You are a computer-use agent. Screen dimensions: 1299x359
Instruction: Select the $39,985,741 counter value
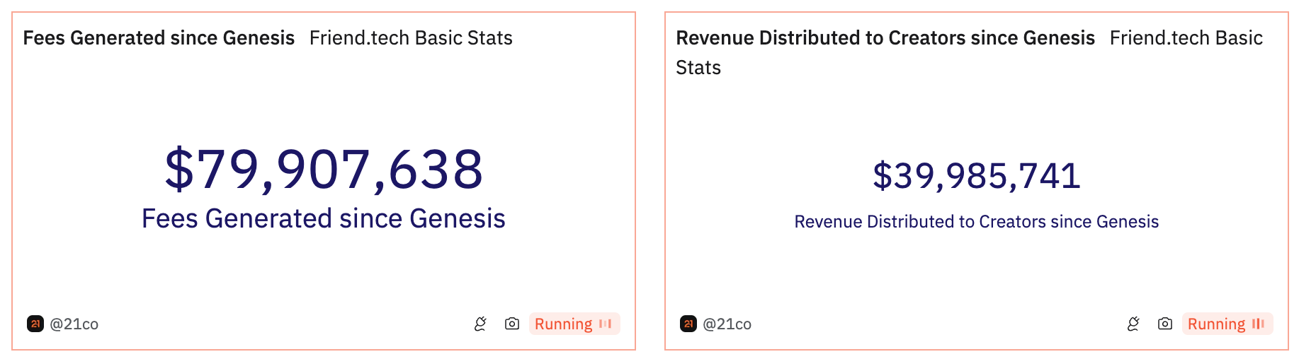[977, 176]
